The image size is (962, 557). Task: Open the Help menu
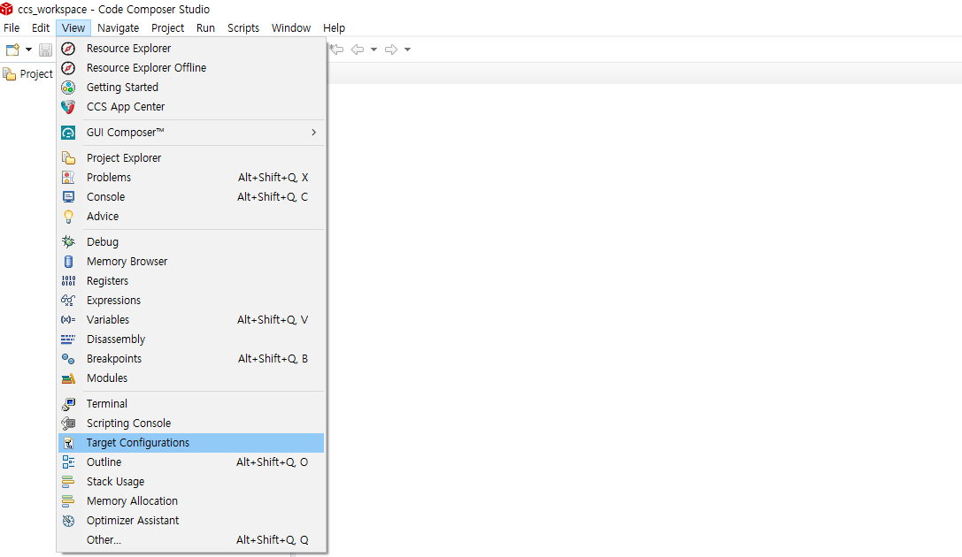tap(334, 28)
